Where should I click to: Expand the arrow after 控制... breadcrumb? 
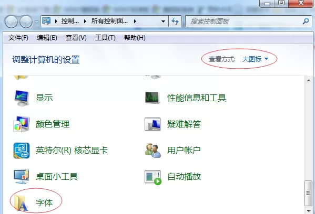pyautogui.click(x=85, y=21)
